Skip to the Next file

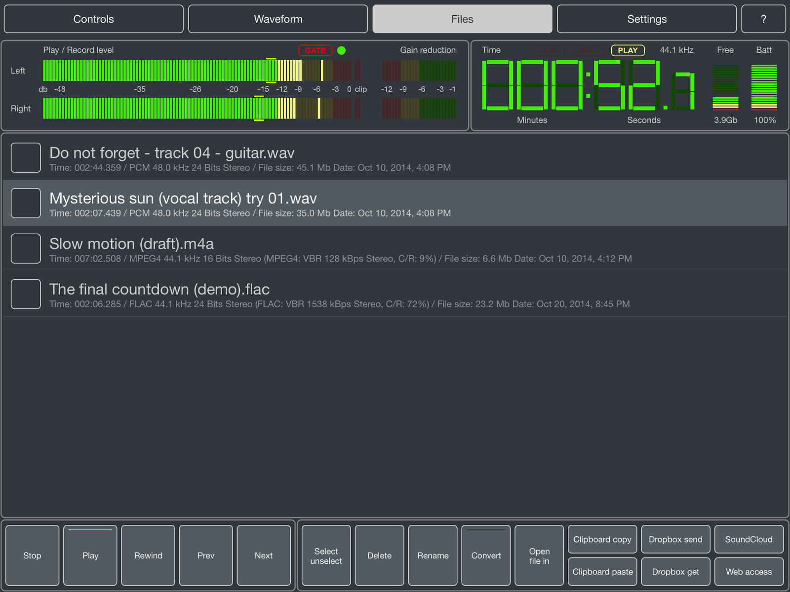[264, 555]
